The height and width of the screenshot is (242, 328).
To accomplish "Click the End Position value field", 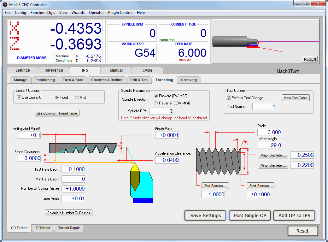I will [x=213, y=194].
